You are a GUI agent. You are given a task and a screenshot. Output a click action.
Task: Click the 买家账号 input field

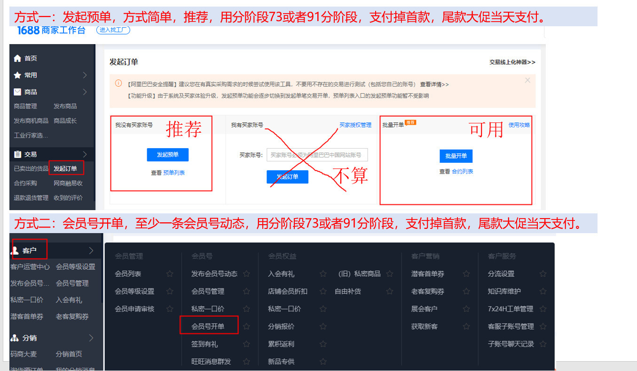point(317,155)
